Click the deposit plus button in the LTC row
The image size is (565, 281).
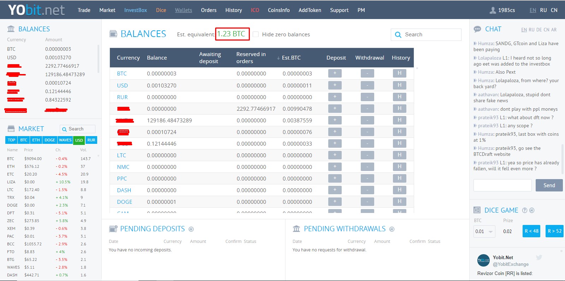tap(335, 155)
